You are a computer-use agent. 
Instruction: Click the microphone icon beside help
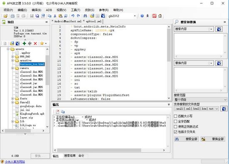tap(147, 16)
